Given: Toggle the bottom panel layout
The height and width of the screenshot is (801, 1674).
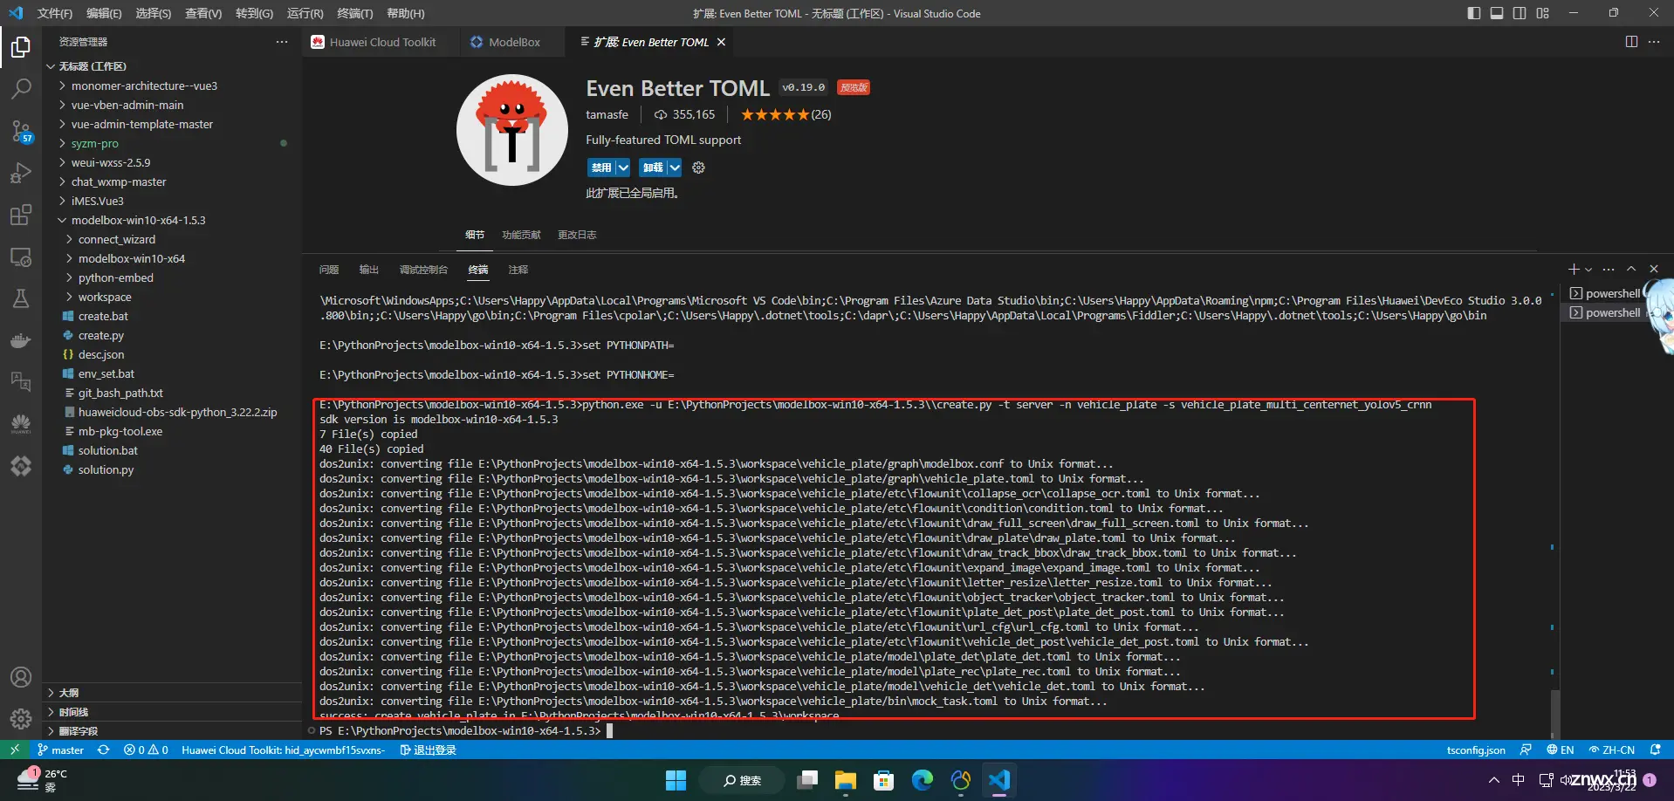Looking at the screenshot, I should pos(1497,13).
